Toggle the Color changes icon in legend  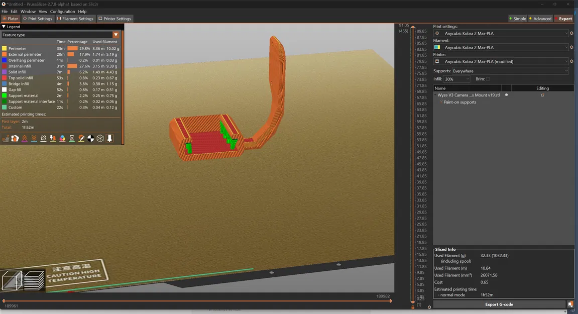pos(62,138)
